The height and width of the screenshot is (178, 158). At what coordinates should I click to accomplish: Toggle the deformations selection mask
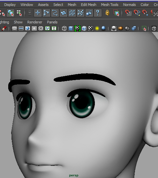pyautogui.click(x=72, y=13)
